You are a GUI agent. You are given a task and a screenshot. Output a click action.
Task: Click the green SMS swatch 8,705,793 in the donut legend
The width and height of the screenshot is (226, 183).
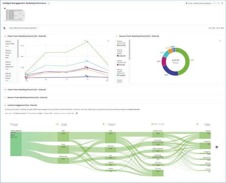coord(118,45)
